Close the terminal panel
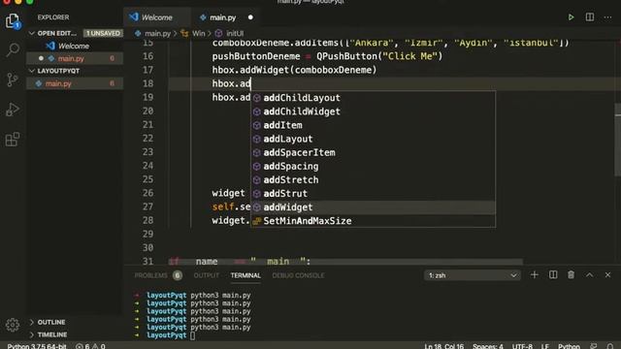The image size is (621, 349). 607,274
